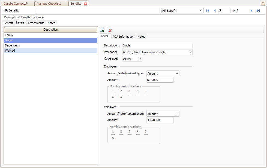Expand the Coverage dropdown
Image resolution: width=267 pixels, height=168 pixels.
click(x=139, y=59)
